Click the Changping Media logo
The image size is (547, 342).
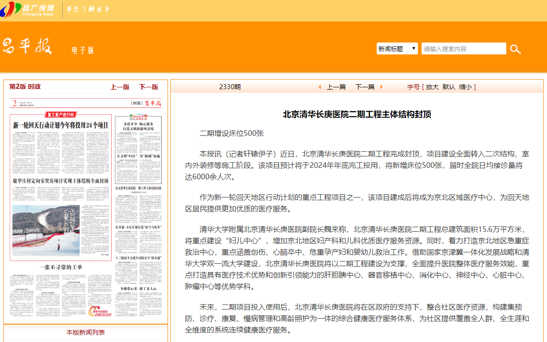[27, 10]
